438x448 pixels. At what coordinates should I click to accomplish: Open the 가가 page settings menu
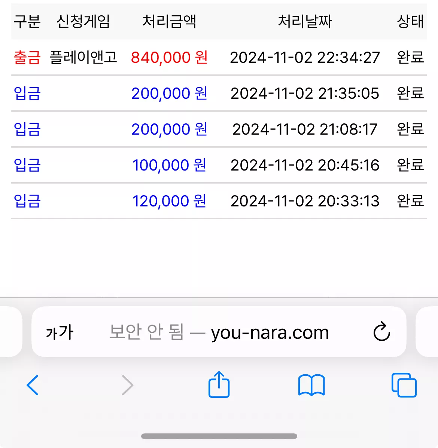click(60, 332)
